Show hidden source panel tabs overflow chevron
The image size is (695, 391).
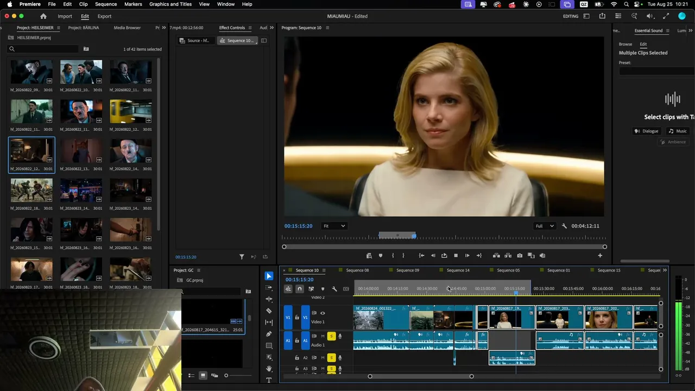272,28
